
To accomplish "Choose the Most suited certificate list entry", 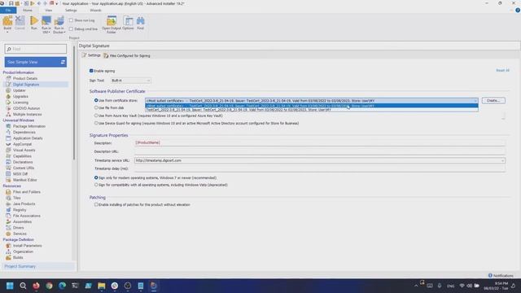I will (x=312, y=106).
